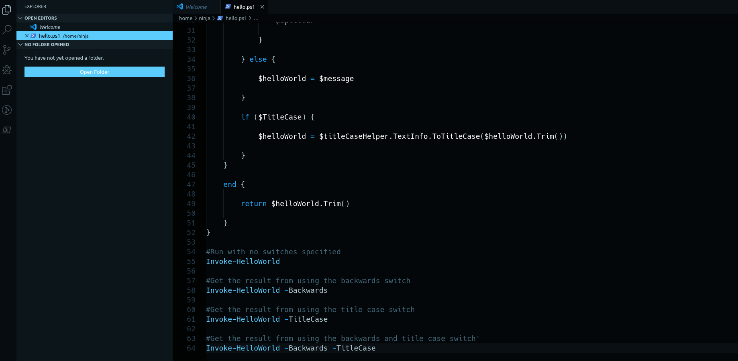Collapse the No Folder Opened section

(20, 45)
